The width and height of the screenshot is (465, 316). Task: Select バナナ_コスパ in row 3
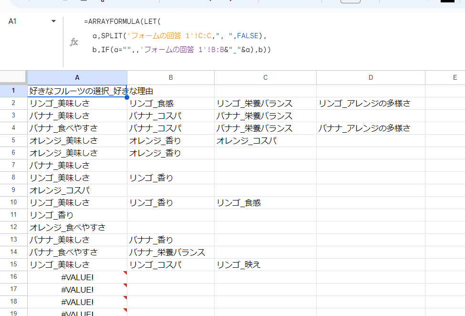coord(171,116)
